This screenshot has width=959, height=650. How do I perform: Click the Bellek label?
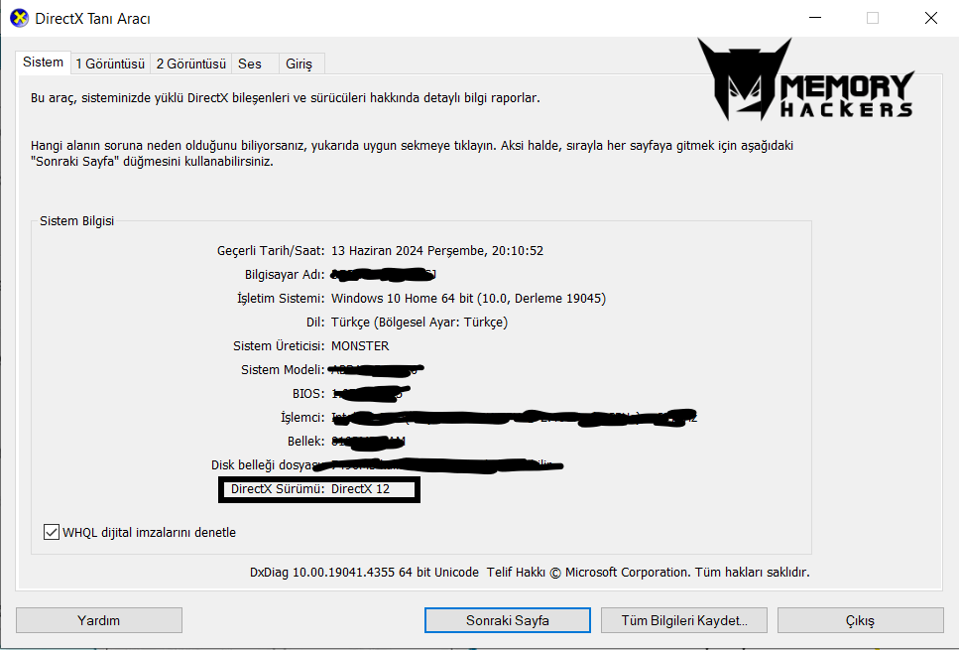tap(306, 442)
